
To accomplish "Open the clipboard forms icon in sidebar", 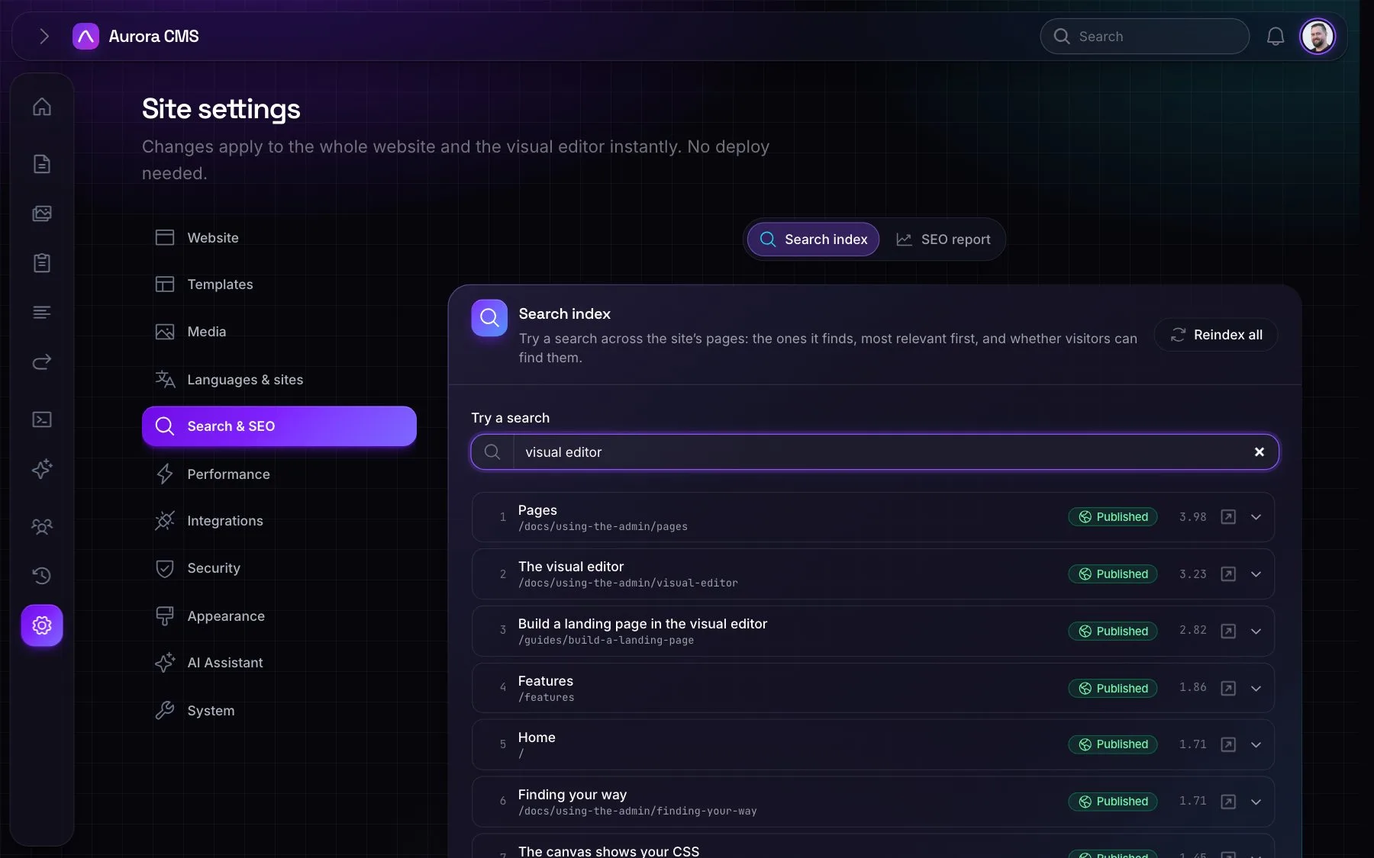I will [42, 263].
